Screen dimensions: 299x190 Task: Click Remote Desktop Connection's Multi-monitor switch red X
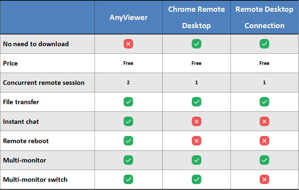[x=264, y=180]
